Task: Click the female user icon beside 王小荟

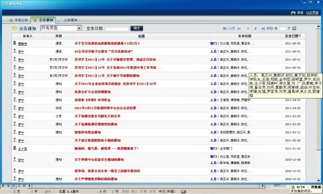Action: click(x=14, y=148)
